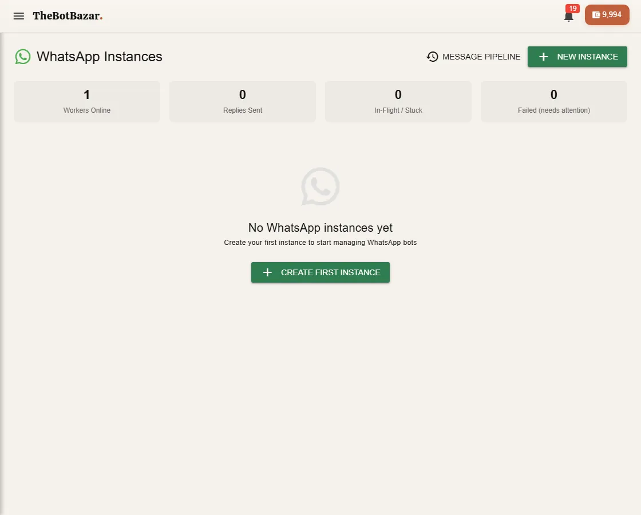
Task: Select the Failed (needs attention) stat card
Action: coord(554,101)
